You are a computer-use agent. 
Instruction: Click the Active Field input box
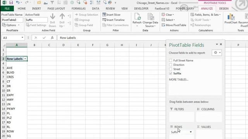coord(36,20)
